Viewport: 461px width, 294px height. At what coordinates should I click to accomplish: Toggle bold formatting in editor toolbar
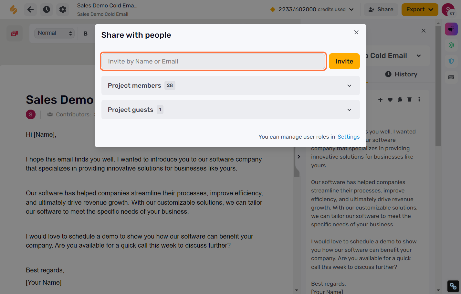tap(86, 33)
